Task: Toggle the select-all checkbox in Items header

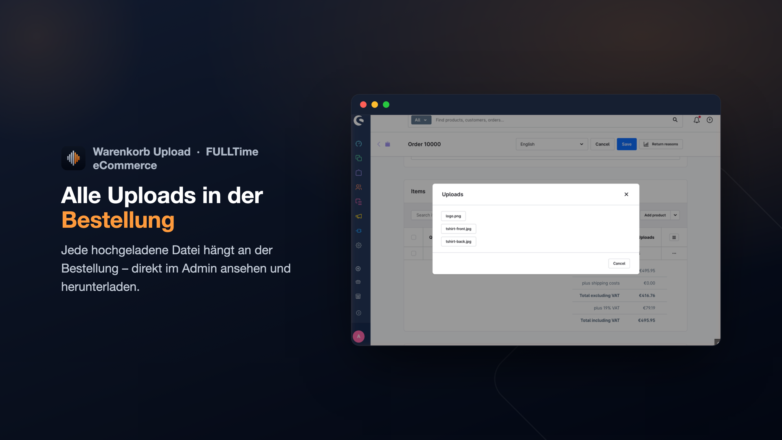Action: pos(413,238)
